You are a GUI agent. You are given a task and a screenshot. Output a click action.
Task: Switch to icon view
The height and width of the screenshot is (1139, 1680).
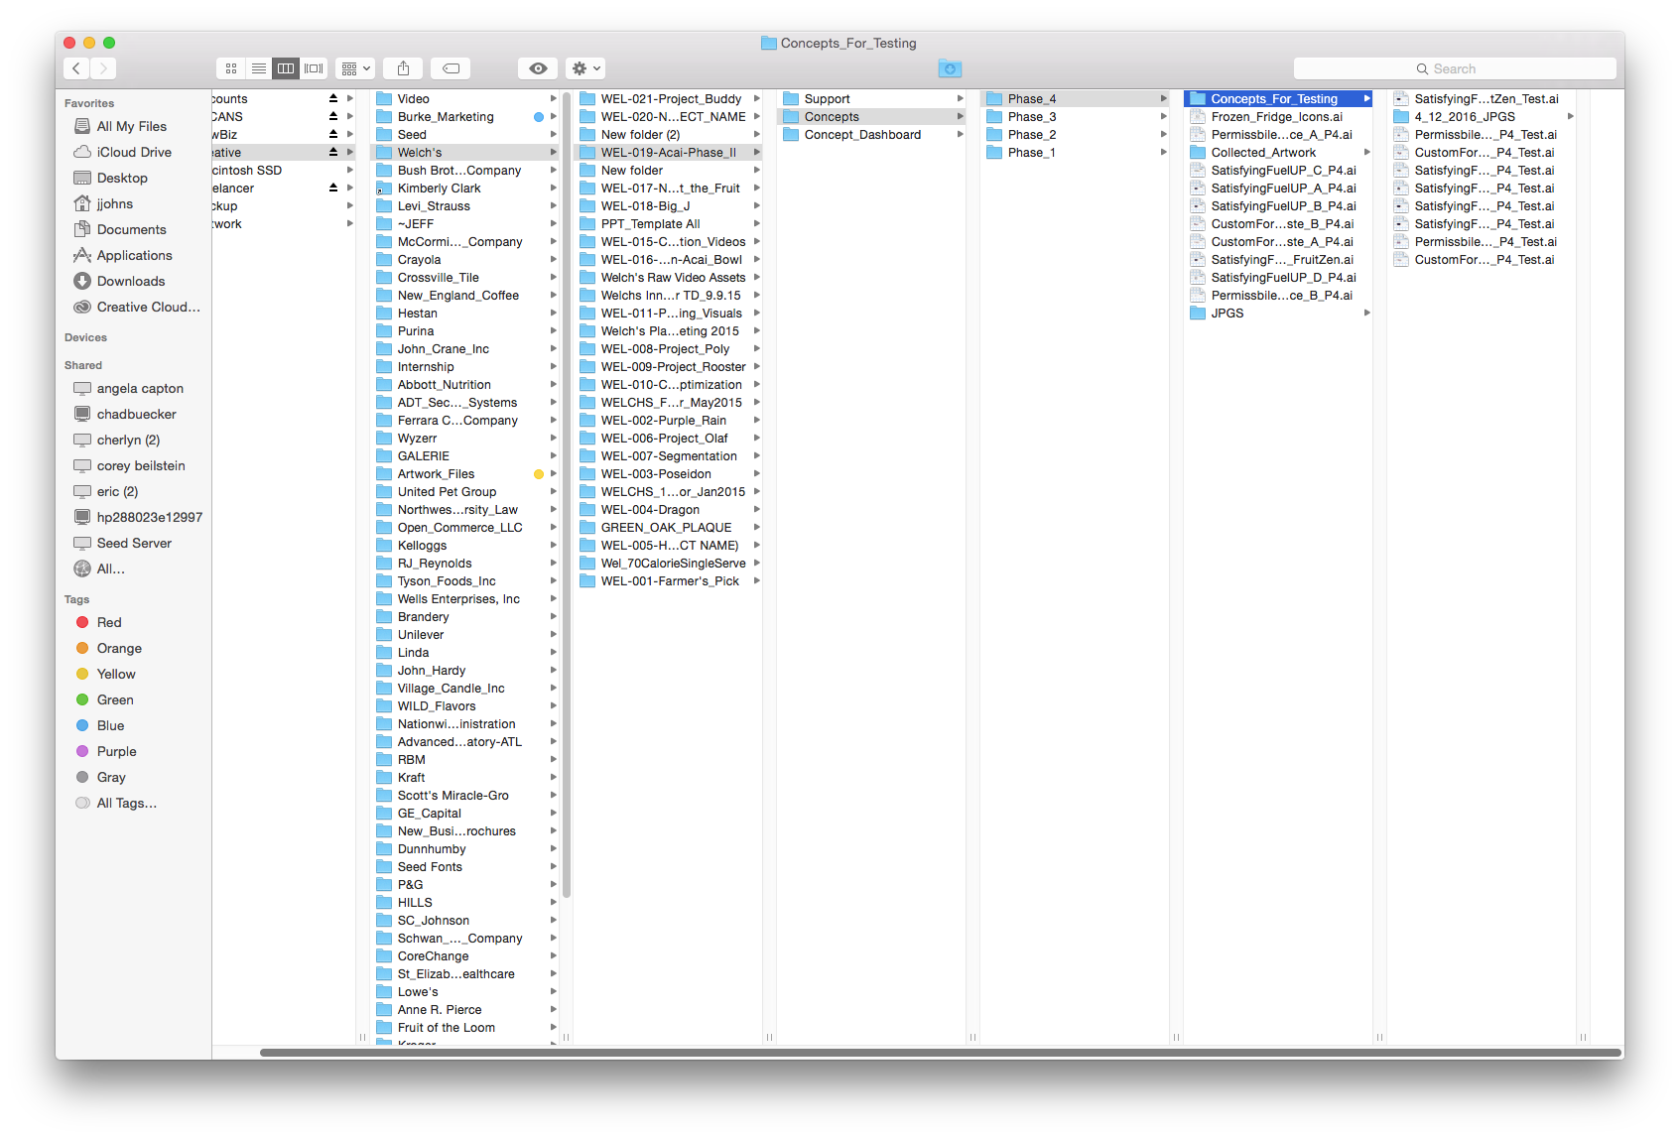pyautogui.click(x=231, y=68)
